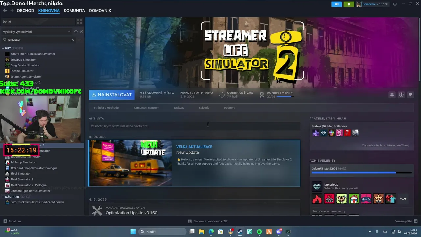Click the taskbar Hledat search box
Screen dimensions: 421x237
click(x=162, y=232)
